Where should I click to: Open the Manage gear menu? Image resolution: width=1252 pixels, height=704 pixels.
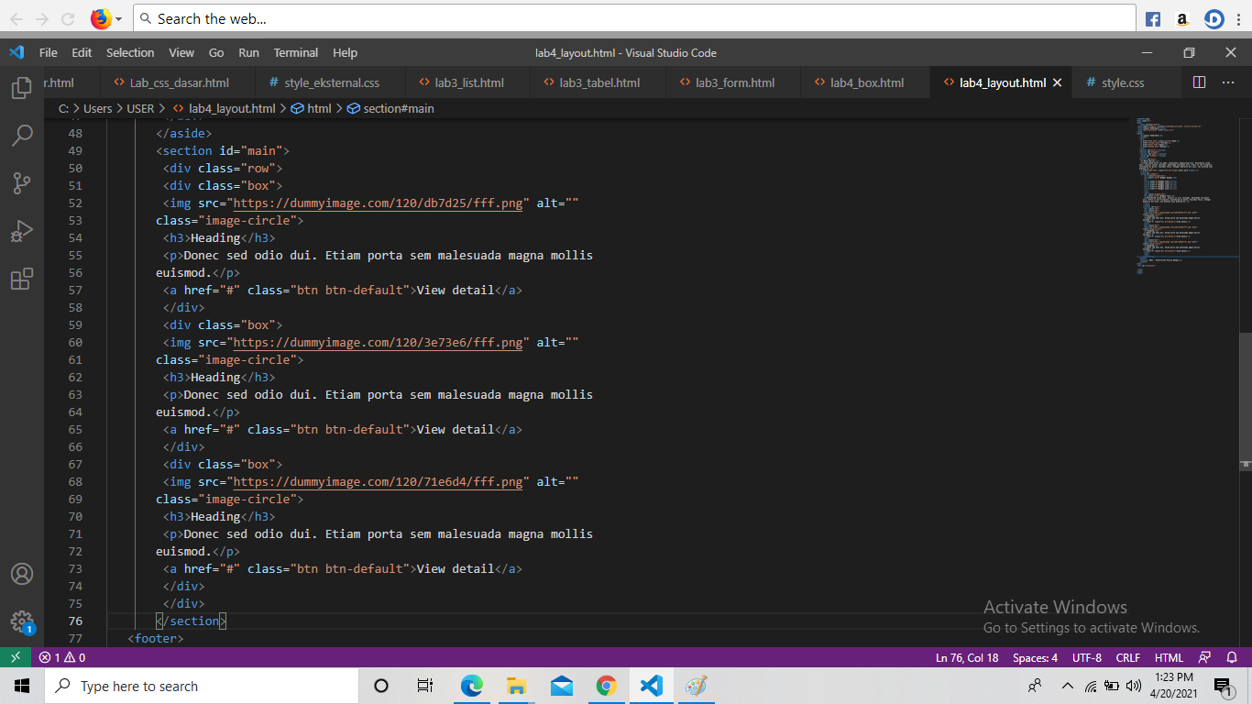[x=22, y=621]
